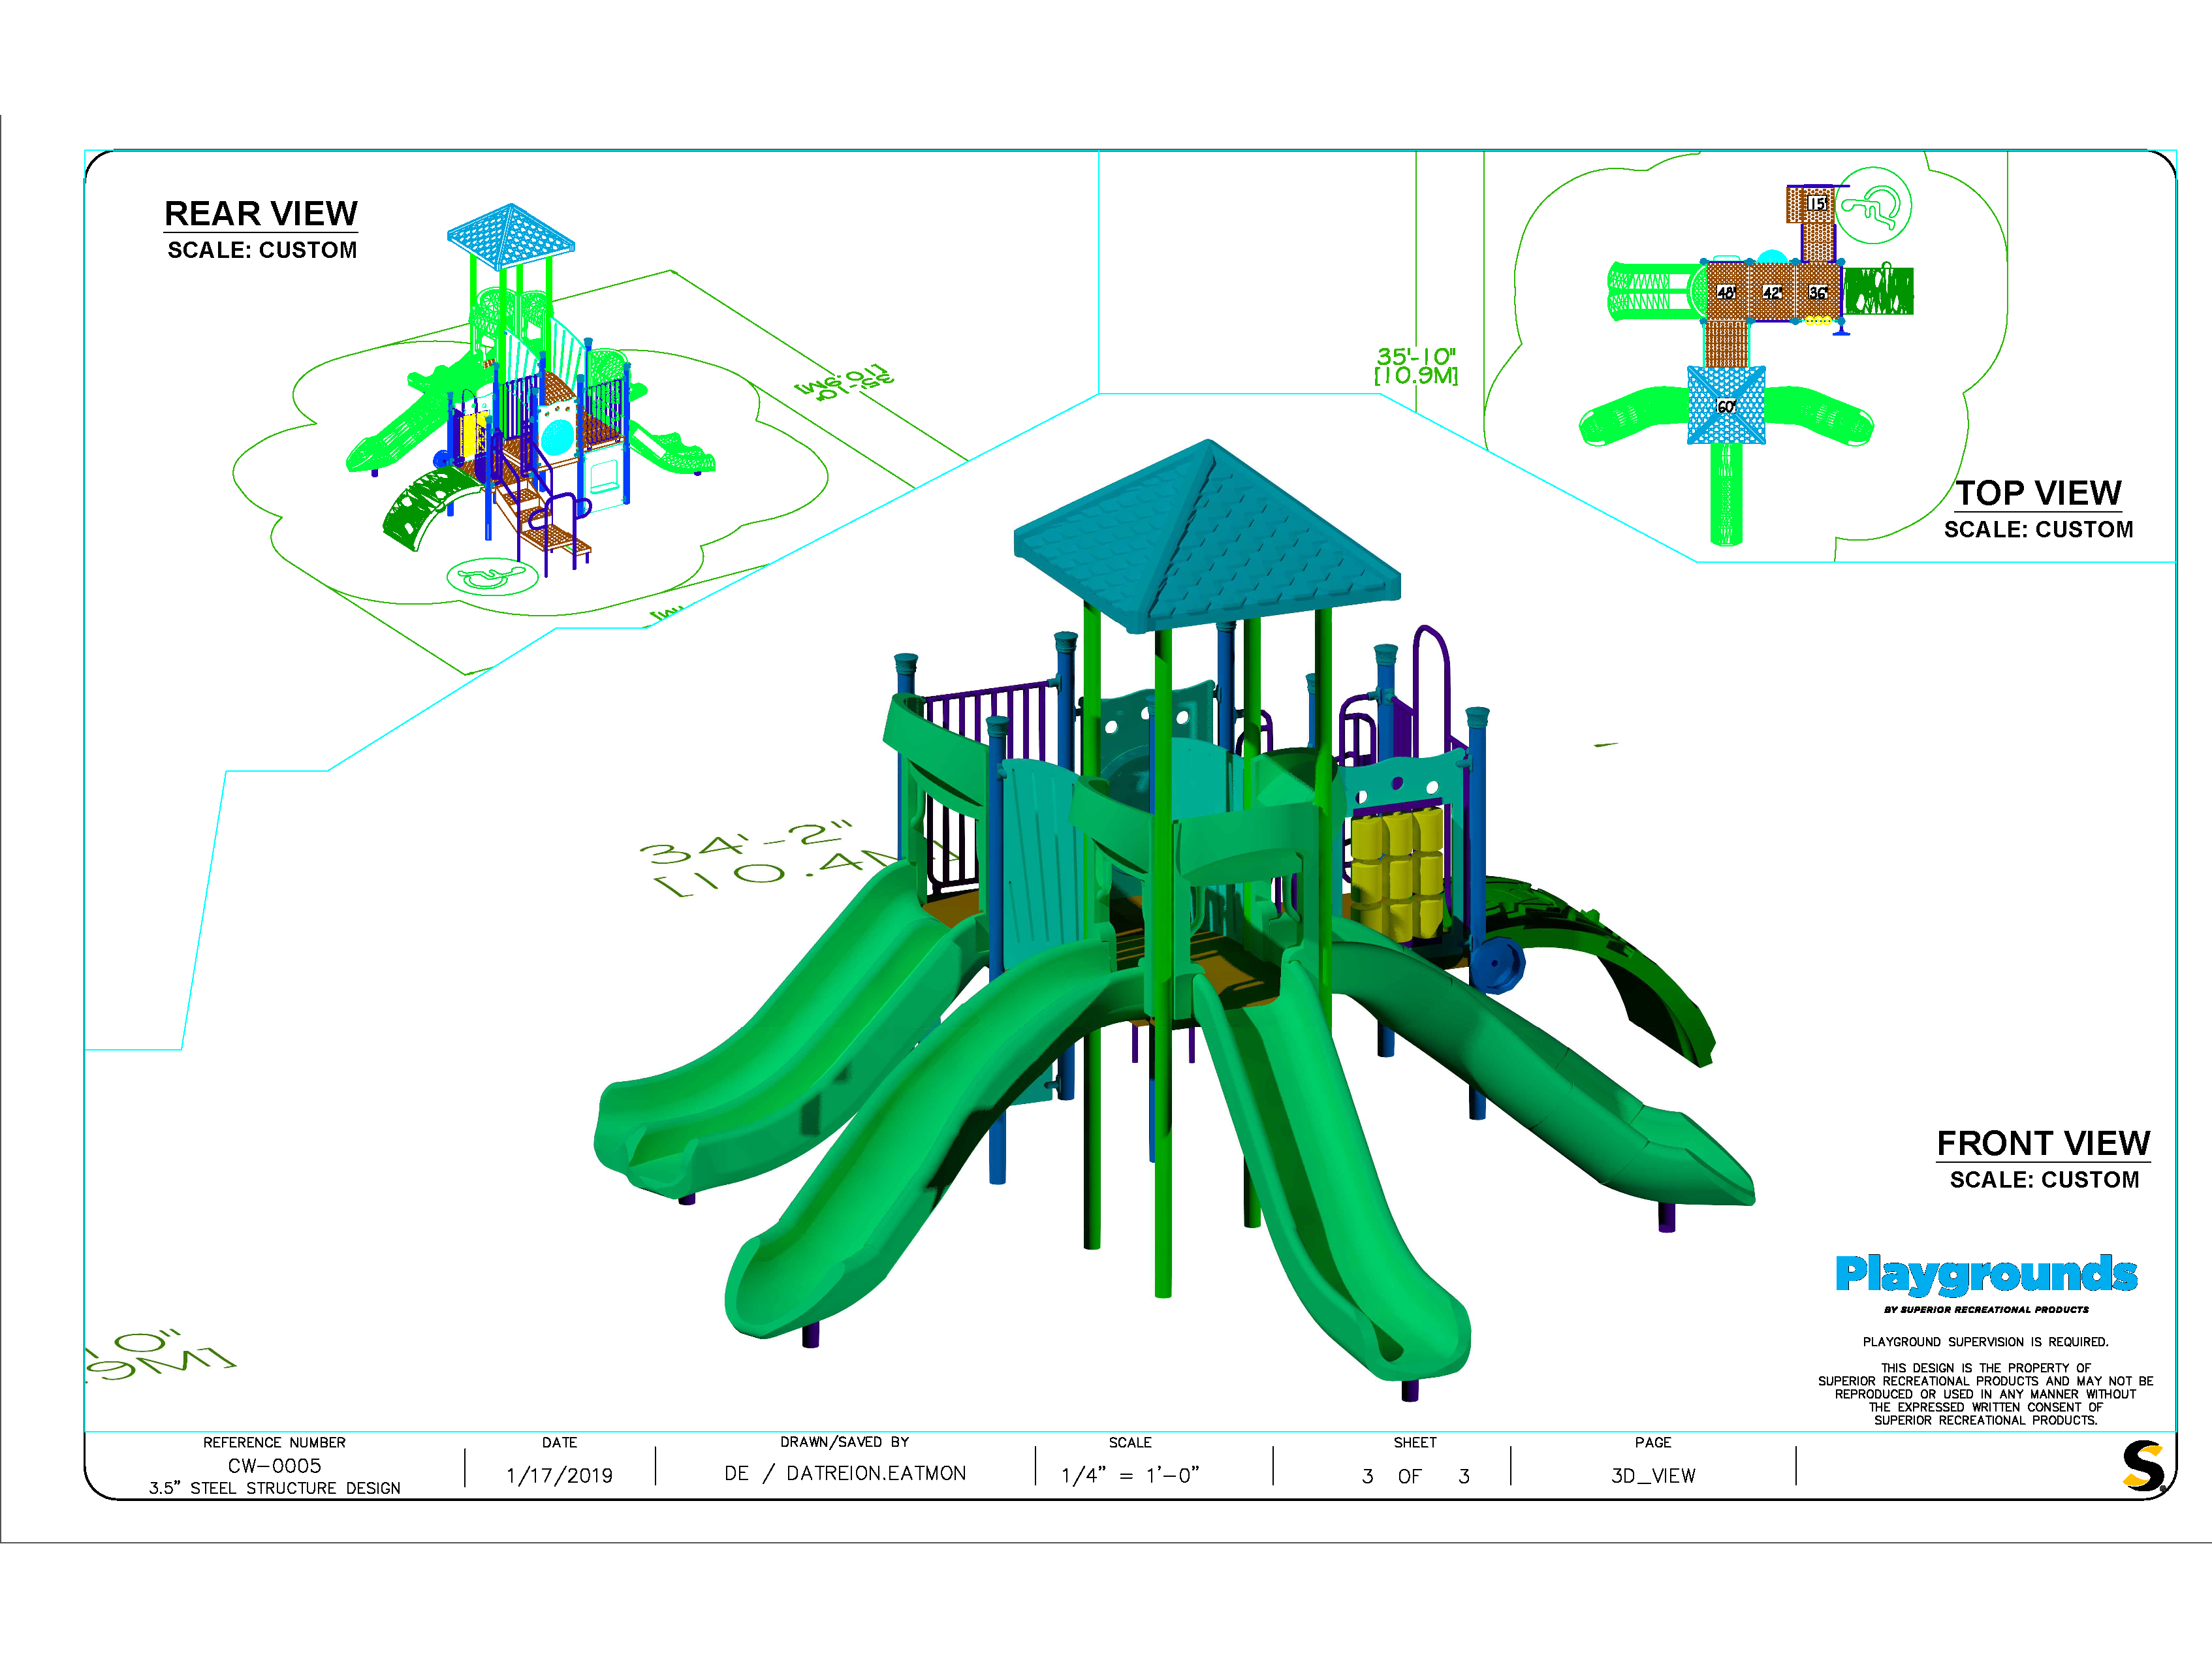The width and height of the screenshot is (2212, 1659).
Task: Click the 42" deck height marker
Action: 1772,292
